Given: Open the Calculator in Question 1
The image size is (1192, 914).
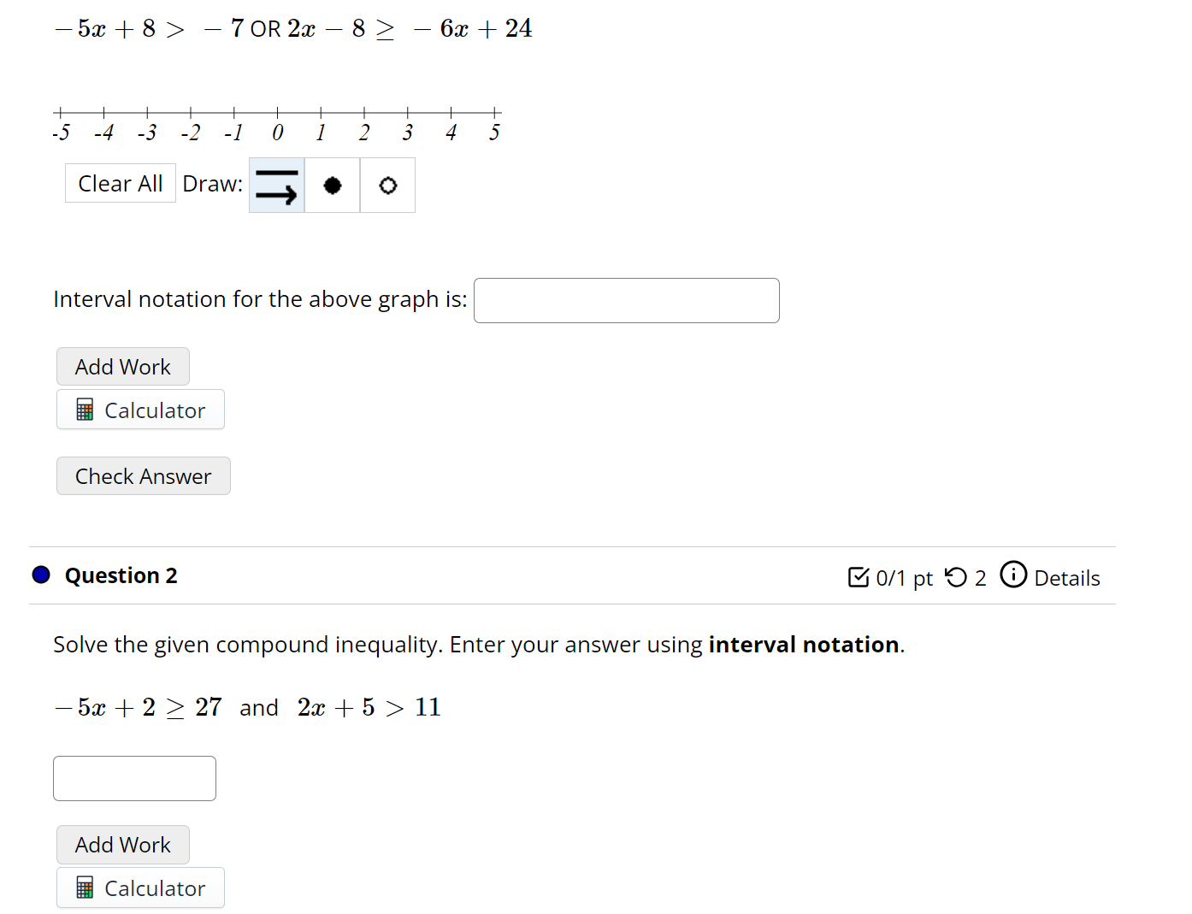Looking at the screenshot, I should (140, 410).
